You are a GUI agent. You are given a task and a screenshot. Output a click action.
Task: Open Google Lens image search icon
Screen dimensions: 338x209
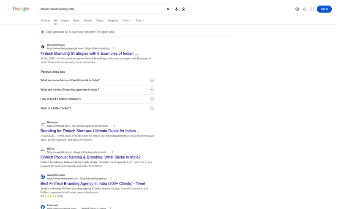183,9
